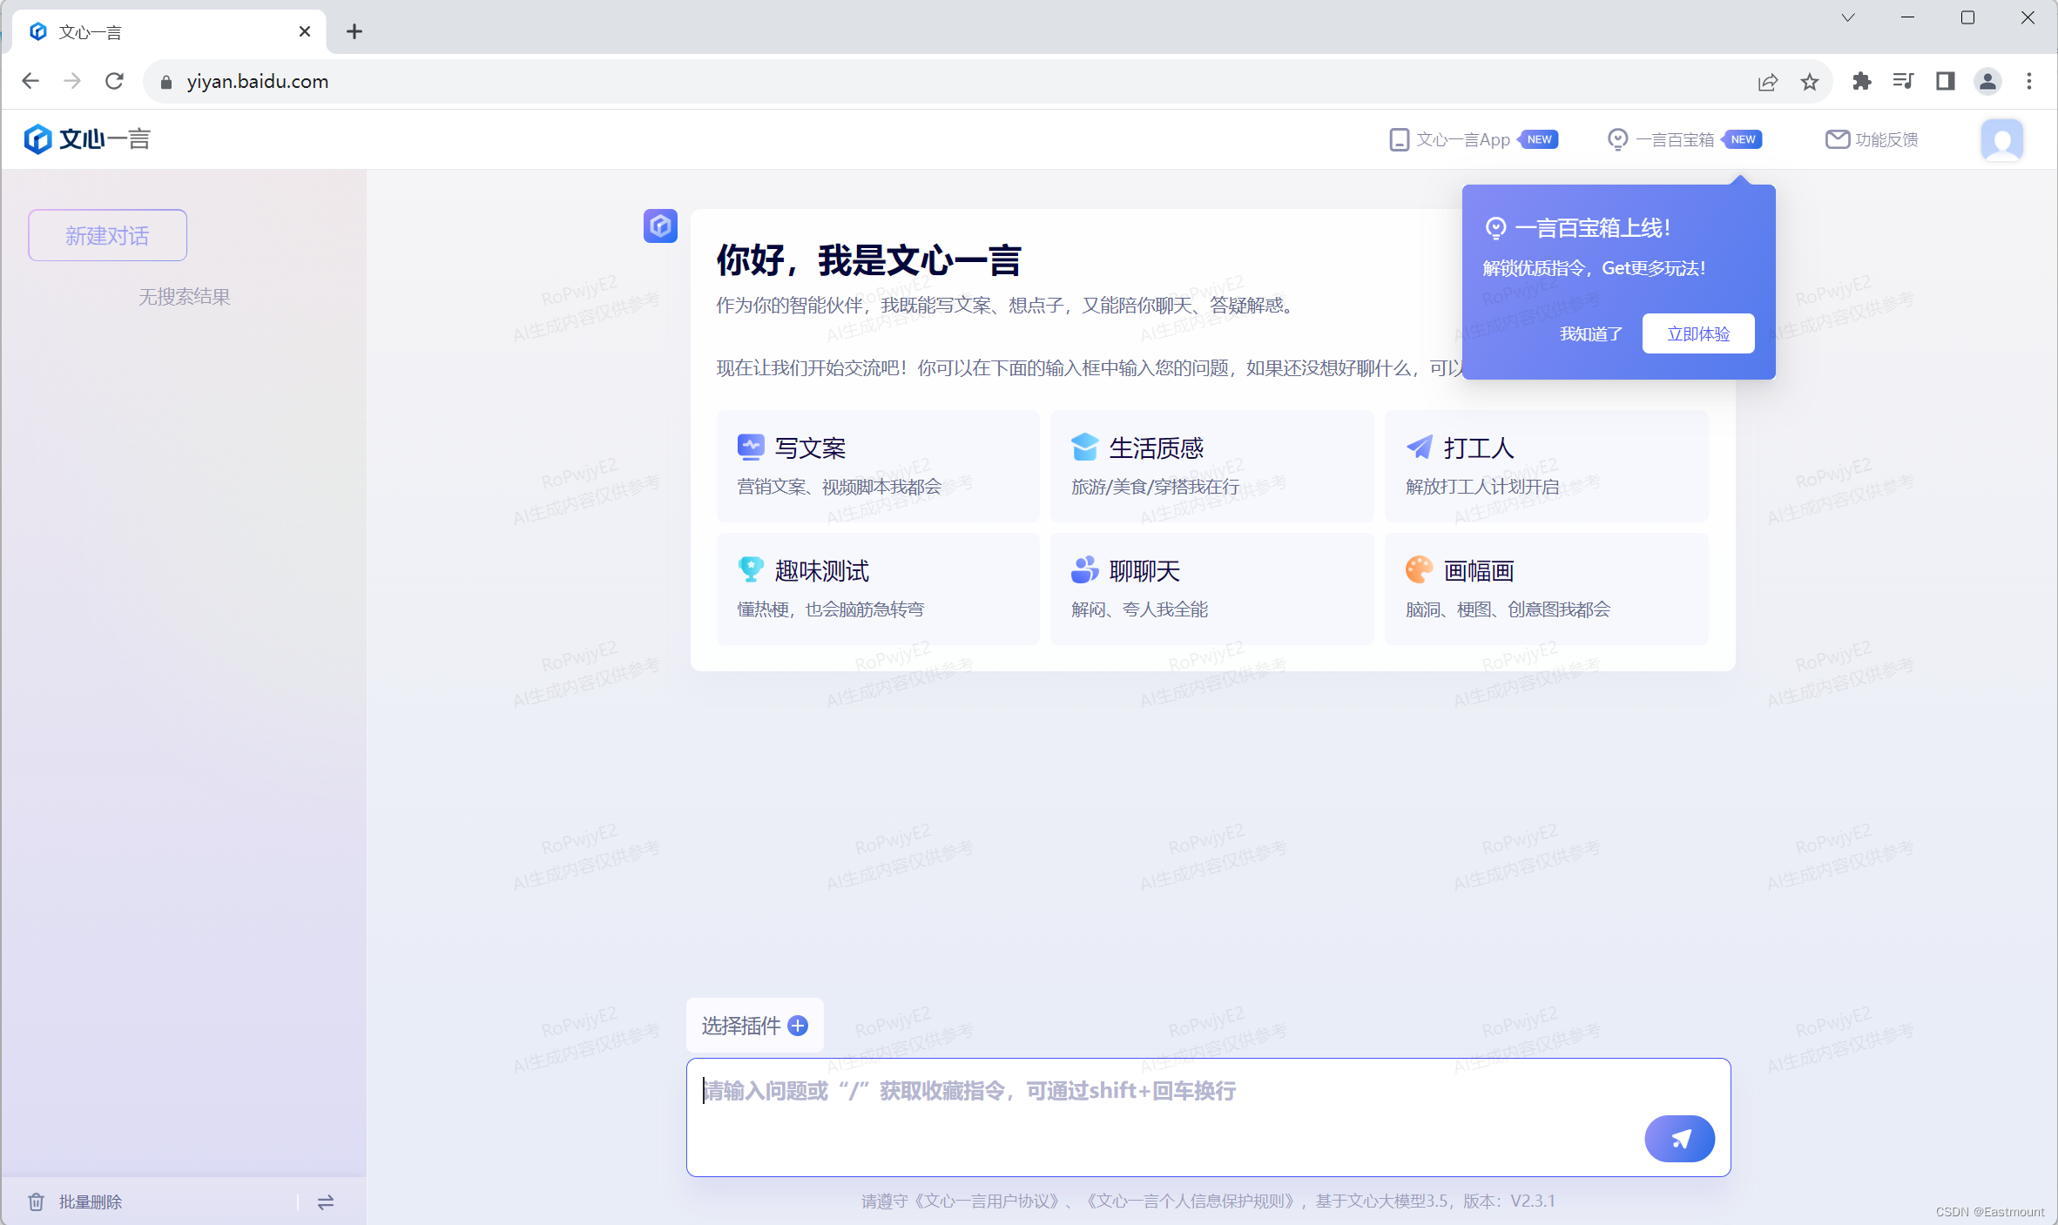The image size is (2058, 1225).
Task: Open Chrome three-dot menu
Action: click(2029, 82)
